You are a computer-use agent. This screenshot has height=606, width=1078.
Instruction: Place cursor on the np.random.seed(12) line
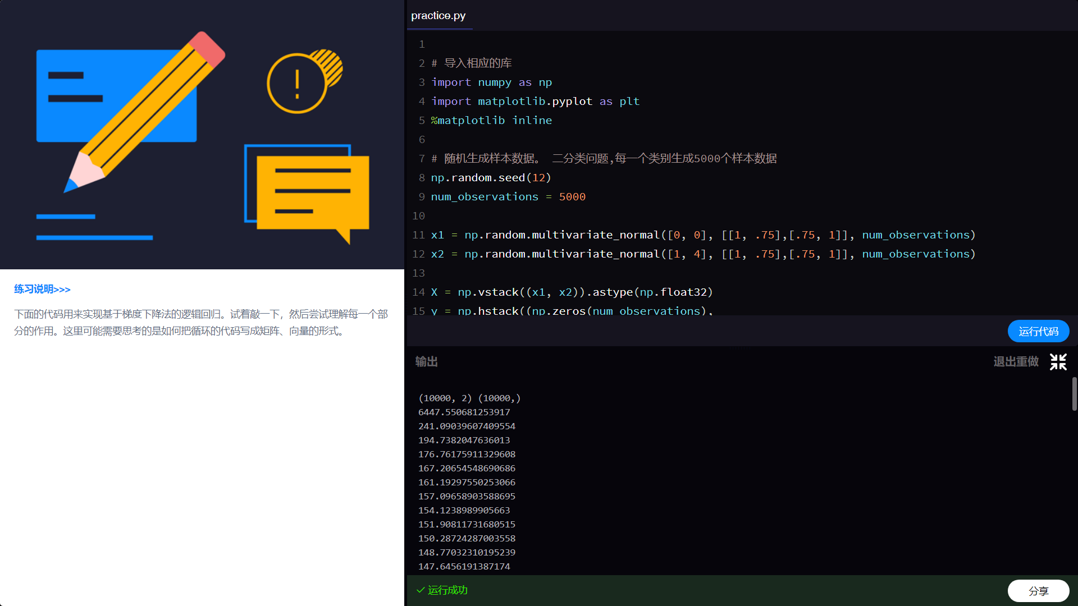(x=490, y=177)
